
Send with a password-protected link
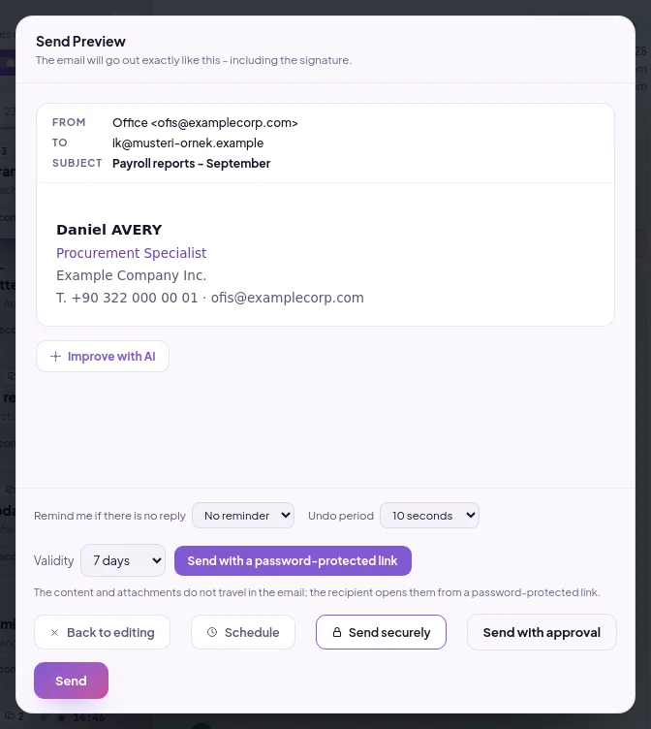click(x=293, y=560)
